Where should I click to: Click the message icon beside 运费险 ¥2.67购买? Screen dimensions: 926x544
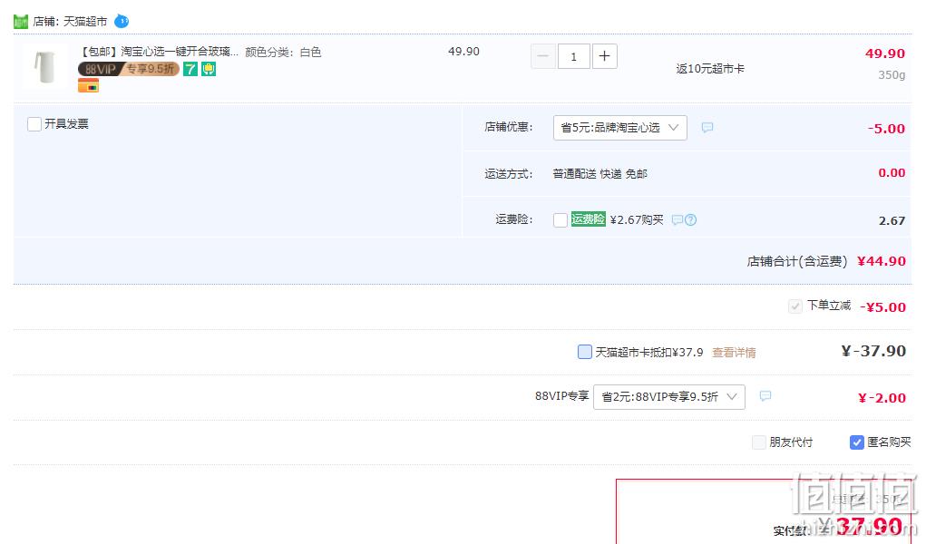677,219
